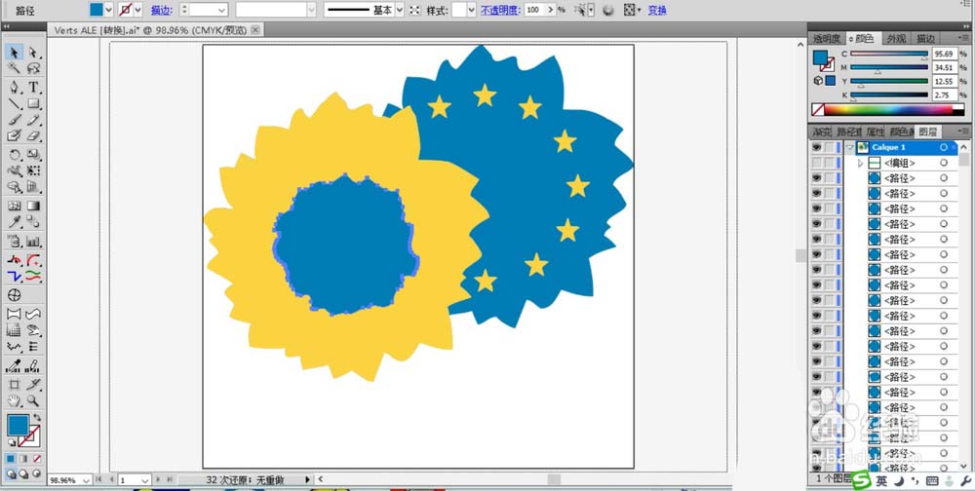Select the Magic Wand tool

point(15,68)
